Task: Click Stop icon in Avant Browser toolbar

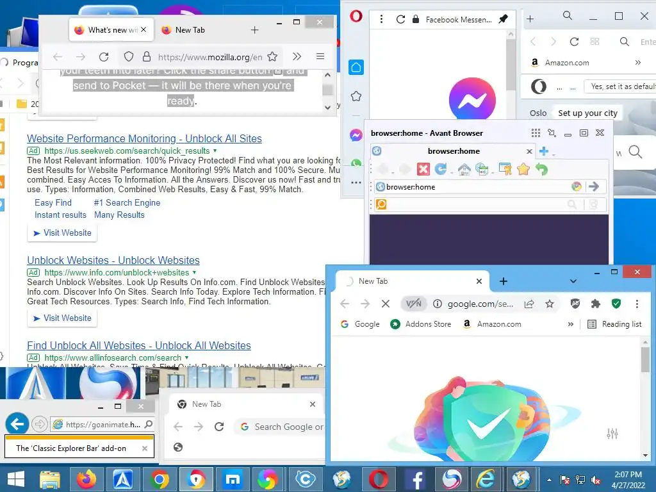Action: click(x=423, y=169)
